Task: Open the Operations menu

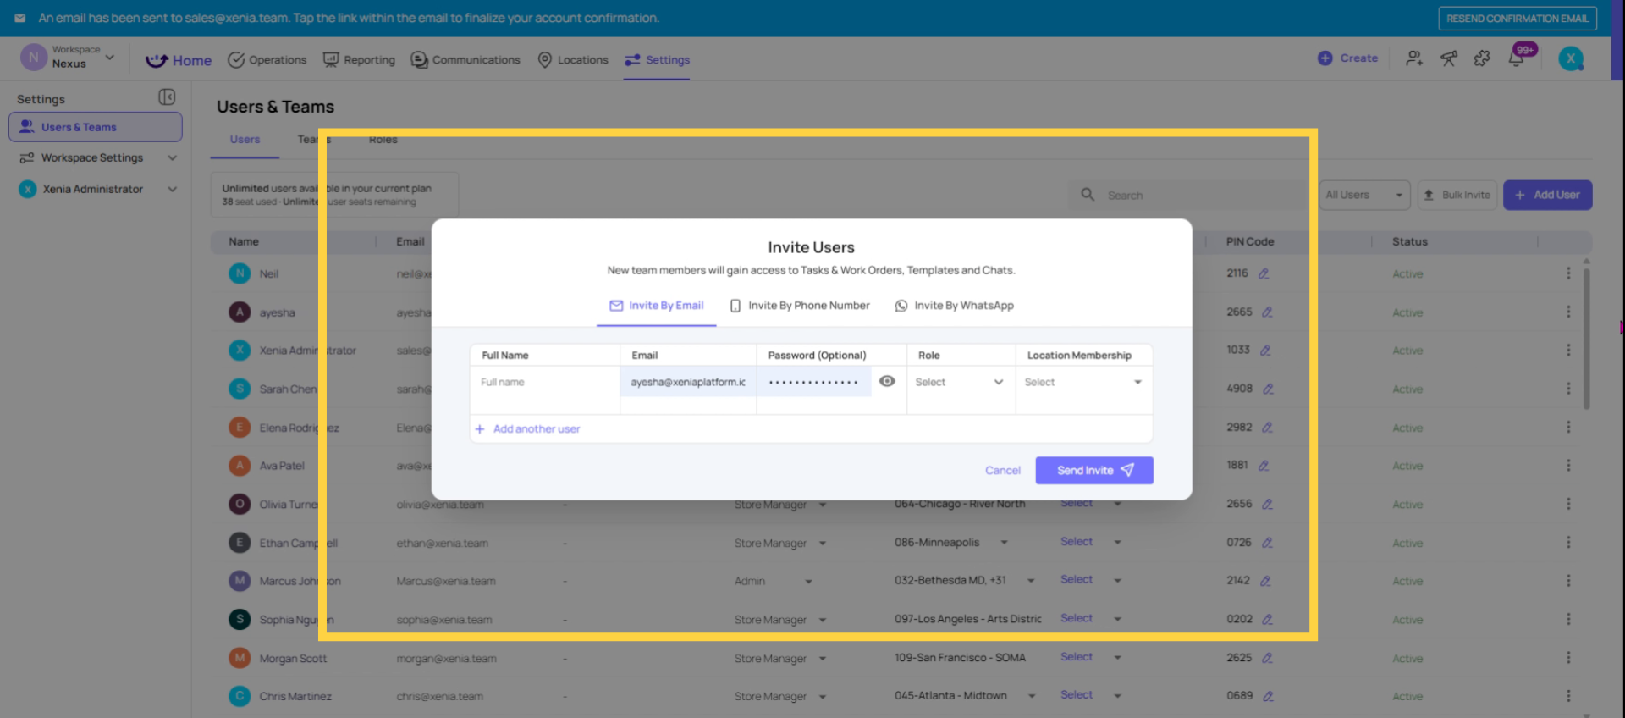Action: 267,60
